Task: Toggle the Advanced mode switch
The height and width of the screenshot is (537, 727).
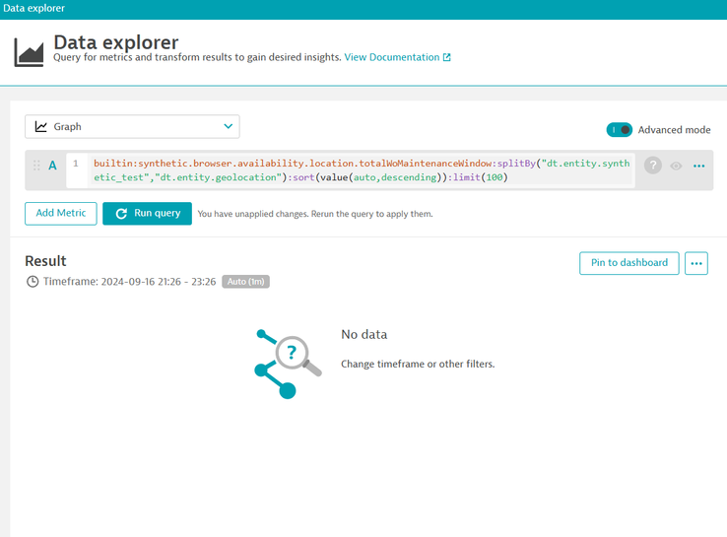Action: 619,130
